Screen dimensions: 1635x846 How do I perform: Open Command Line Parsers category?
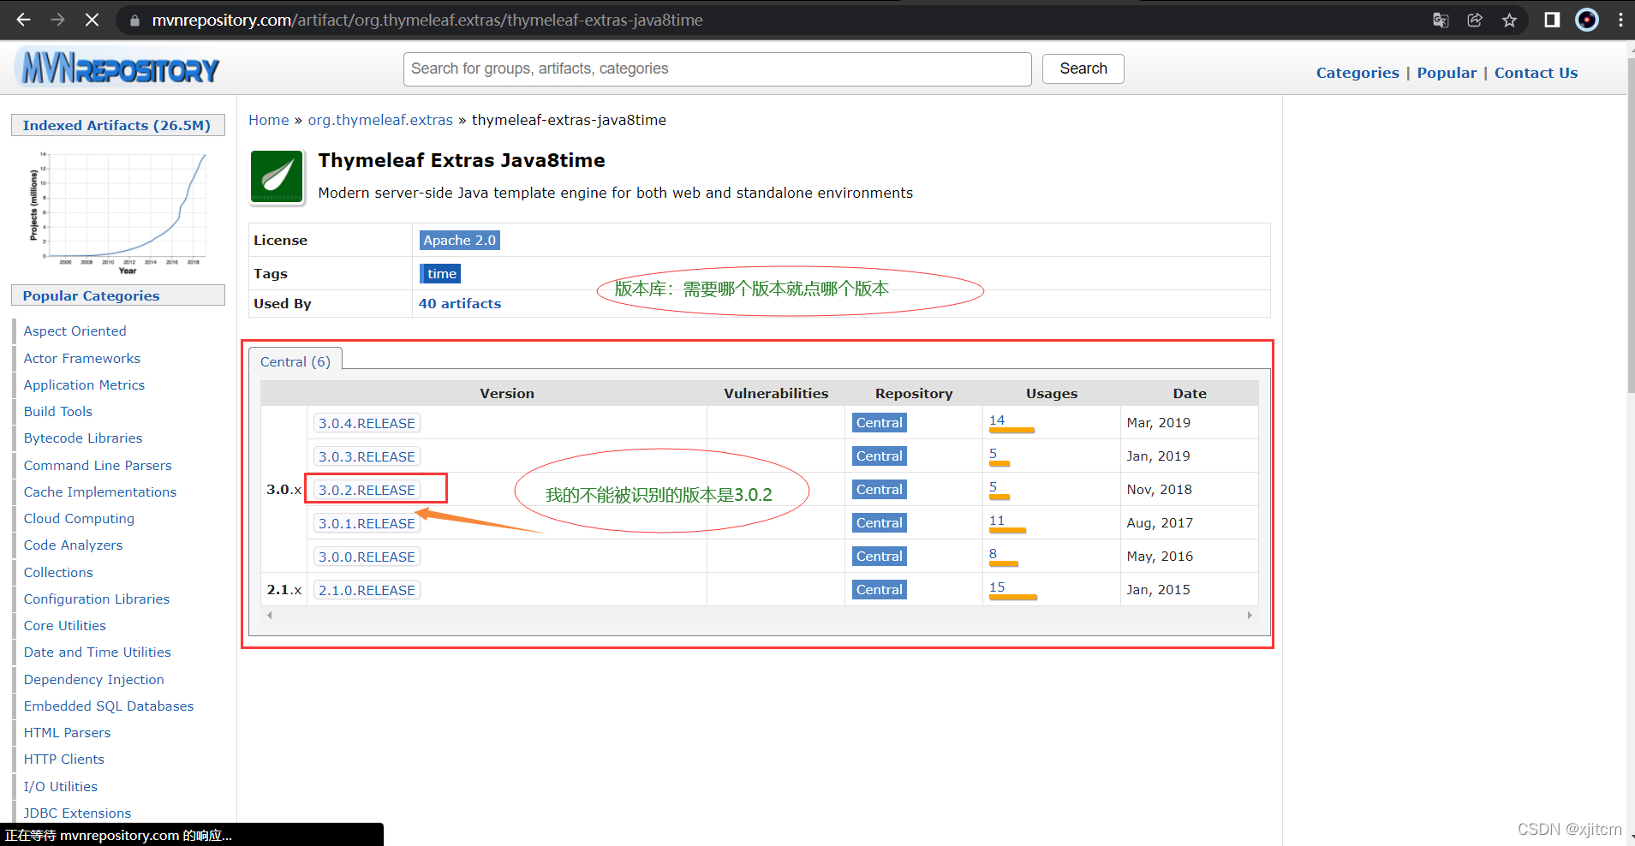pyautogui.click(x=98, y=465)
